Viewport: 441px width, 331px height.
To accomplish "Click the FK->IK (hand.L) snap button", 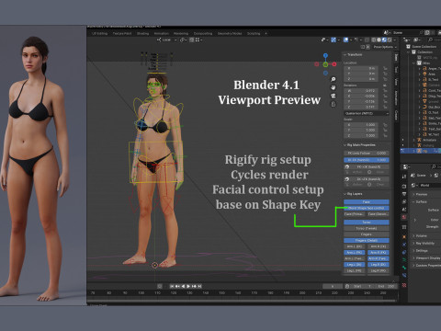I will tap(367, 166).
